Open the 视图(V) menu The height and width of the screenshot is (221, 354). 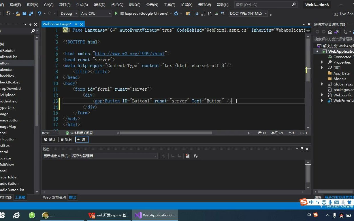tap(32, 5)
